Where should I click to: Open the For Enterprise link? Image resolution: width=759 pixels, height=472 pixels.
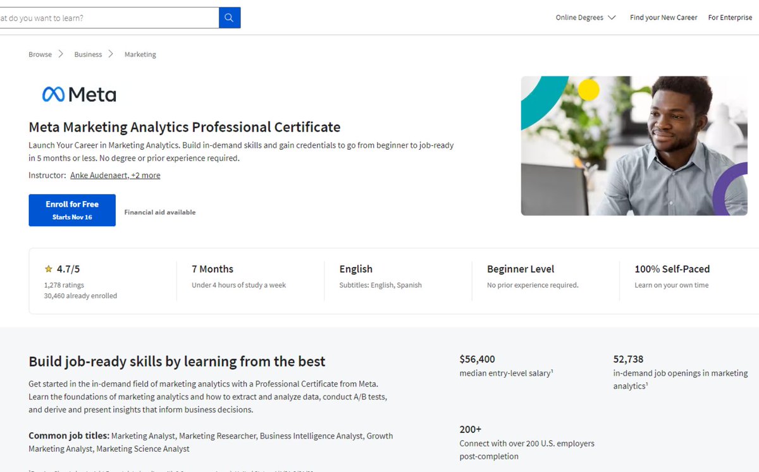[x=730, y=18]
